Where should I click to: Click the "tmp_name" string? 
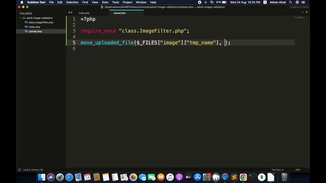point(201,43)
